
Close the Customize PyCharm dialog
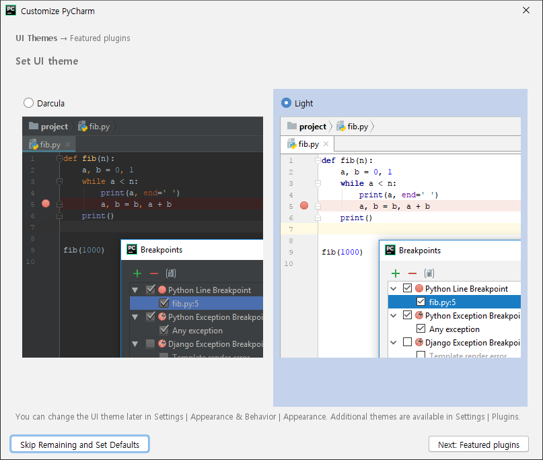click(x=526, y=10)
